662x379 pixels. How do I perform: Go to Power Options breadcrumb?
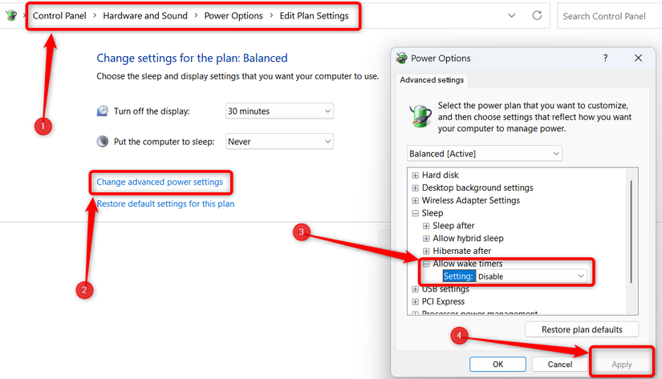234,15
